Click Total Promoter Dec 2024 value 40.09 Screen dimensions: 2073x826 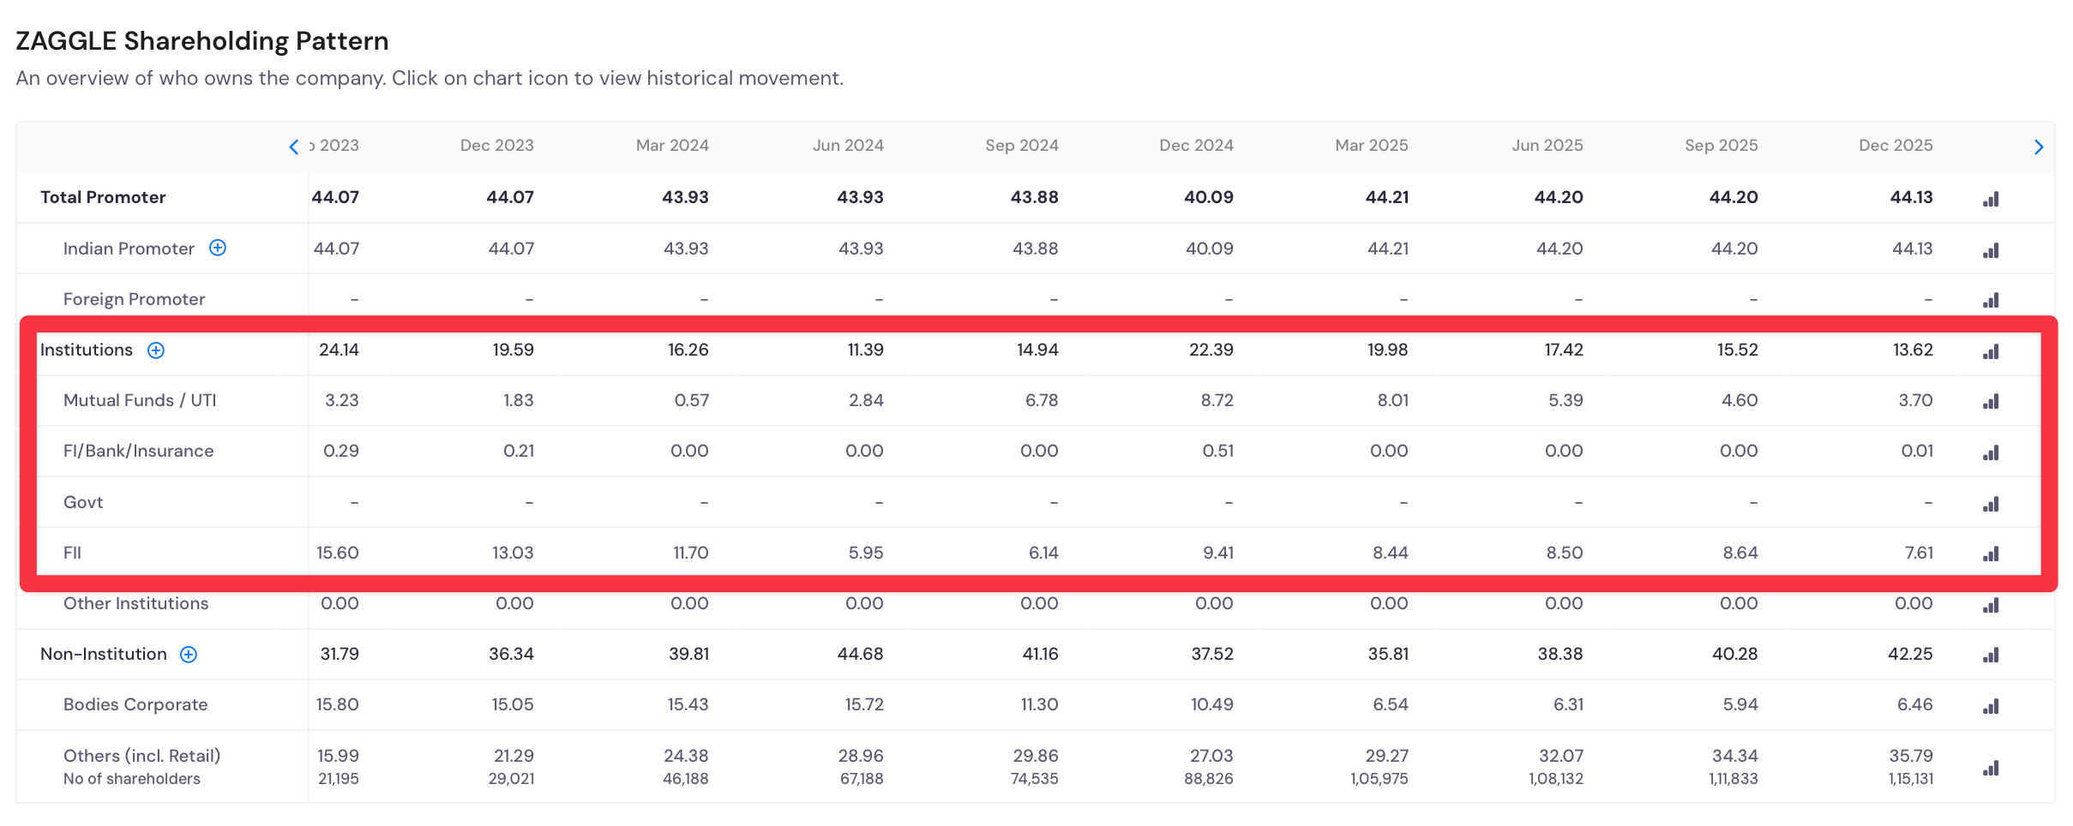(x=1209, y=197)
